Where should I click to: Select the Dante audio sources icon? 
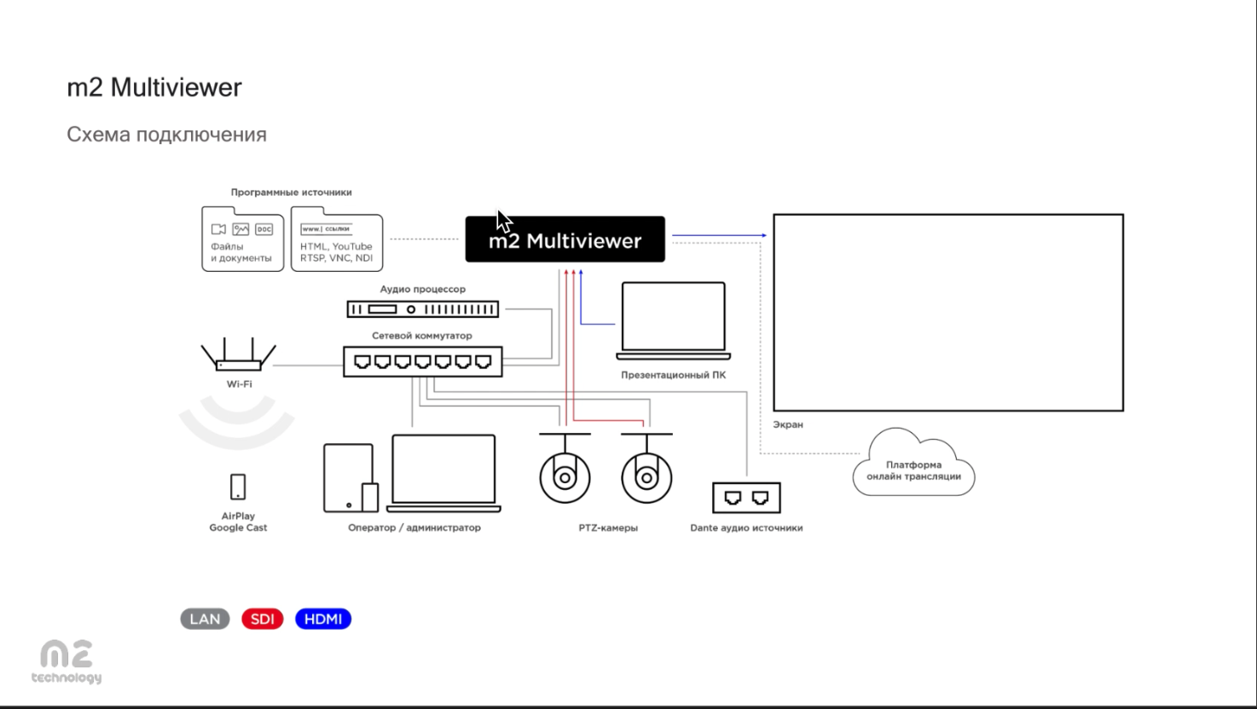pyautogui.click(x=746, y=498)
